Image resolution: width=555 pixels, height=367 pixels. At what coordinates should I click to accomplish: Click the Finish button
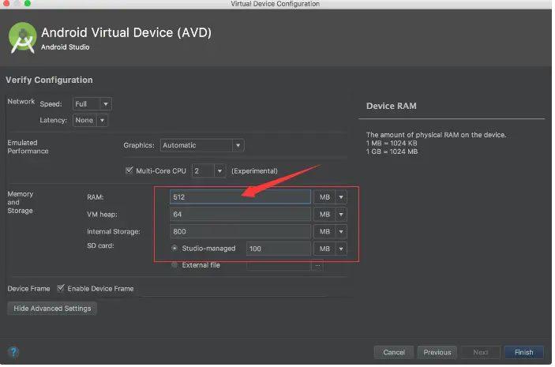pos(524,352)
